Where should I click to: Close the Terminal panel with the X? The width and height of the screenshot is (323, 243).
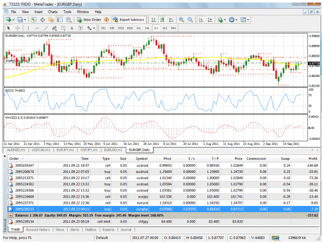(5, 156)
